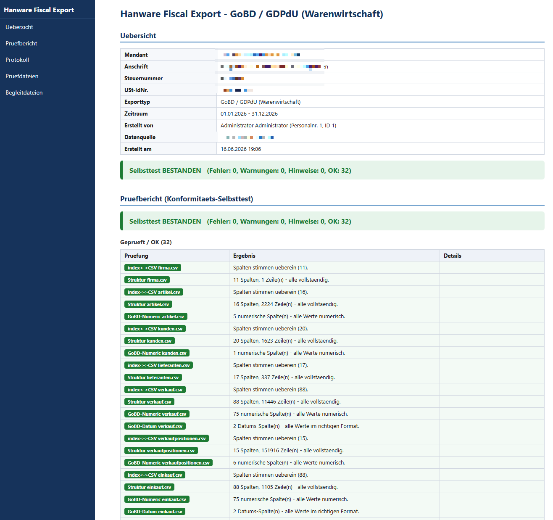Click the 'Erstellt von' Administrator value
This screenshot has height=520, width=553.
[x=278, y=125]
